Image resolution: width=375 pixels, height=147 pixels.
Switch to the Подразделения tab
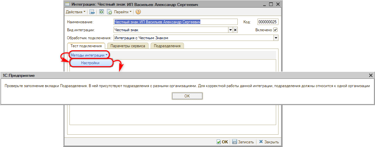pos(167,46)
